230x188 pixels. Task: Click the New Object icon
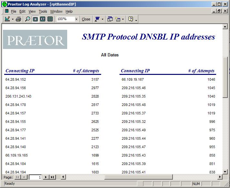[x=118, y=19]
